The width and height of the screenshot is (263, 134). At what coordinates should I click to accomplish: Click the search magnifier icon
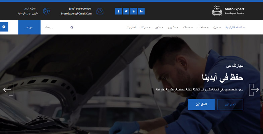click(72, 27)
